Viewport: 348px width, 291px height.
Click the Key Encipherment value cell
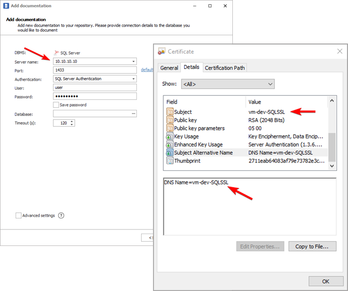pos(286,136)
